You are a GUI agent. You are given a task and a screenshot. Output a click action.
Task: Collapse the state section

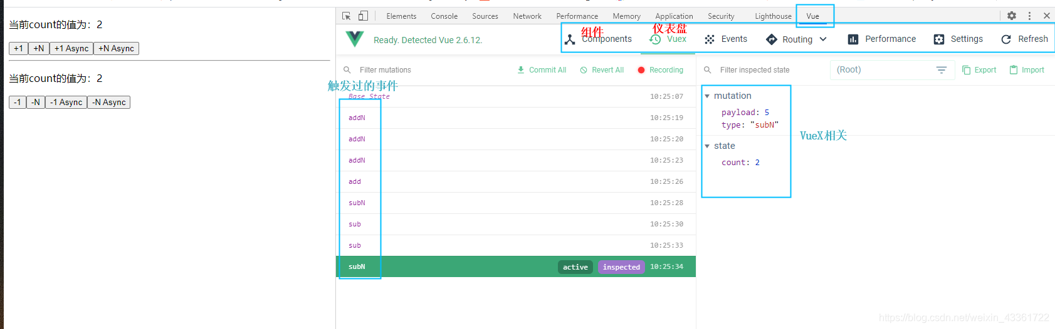707,146
